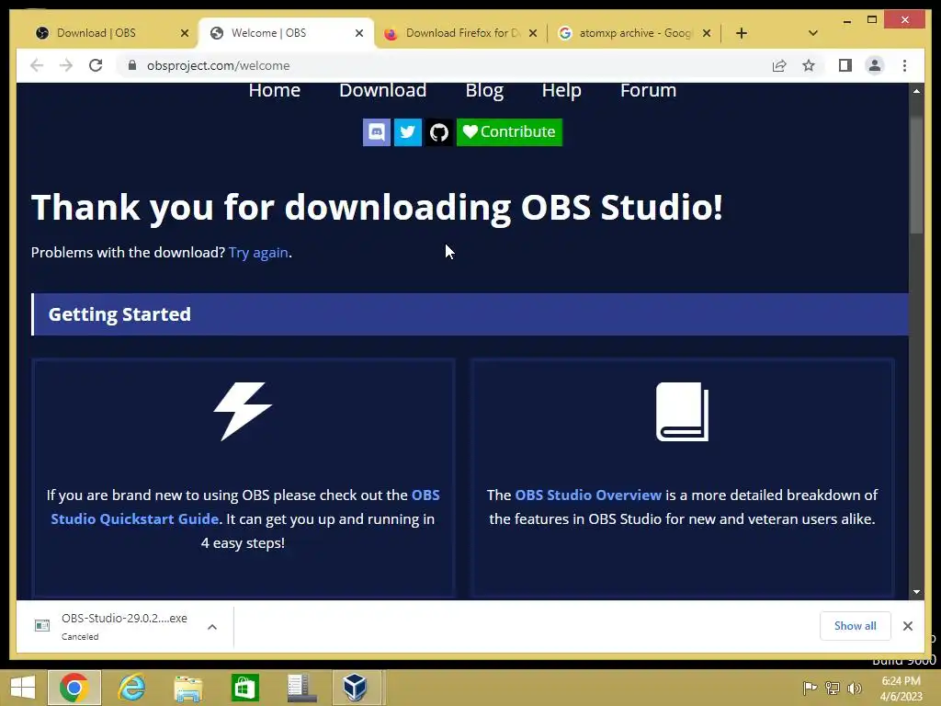The image size is (941, 706).
Task: Open the VirtualBox taskbar icon
Action: pyautogui.click(x=356, y=688)
